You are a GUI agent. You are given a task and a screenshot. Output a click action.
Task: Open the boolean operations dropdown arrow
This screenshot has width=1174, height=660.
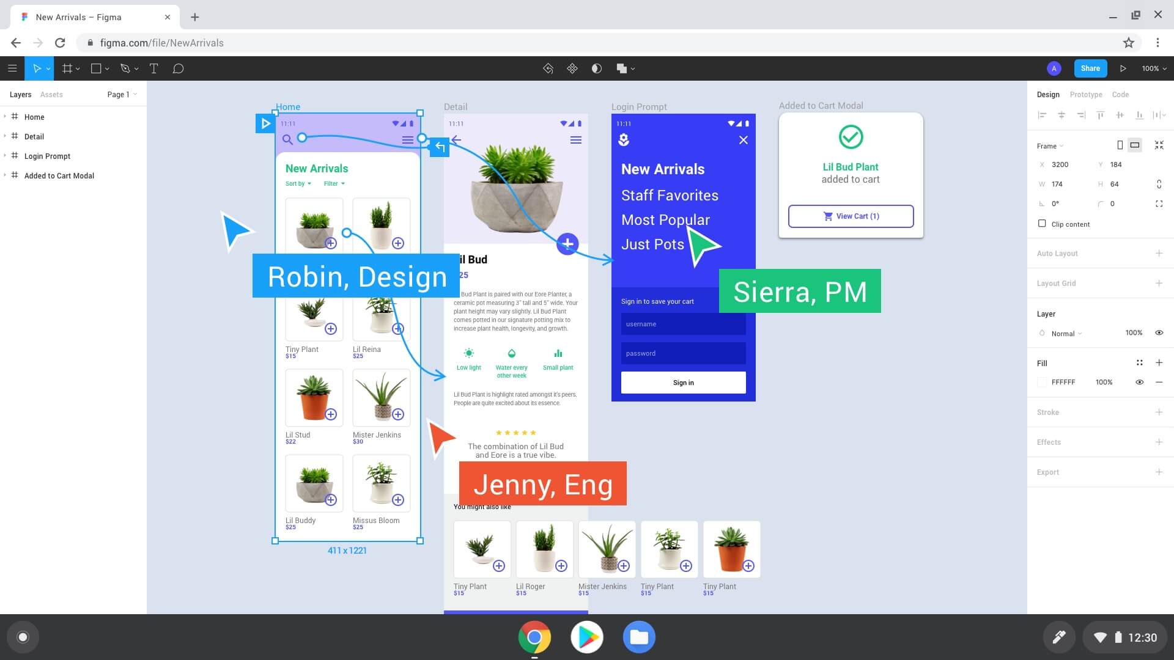[x=633, y=69]
